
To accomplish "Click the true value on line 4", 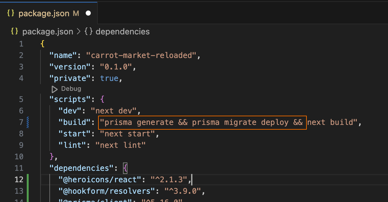I will 109,78.
